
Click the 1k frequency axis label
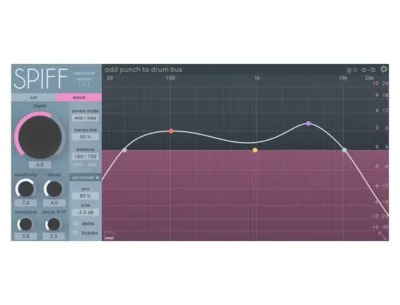click(257, 78)
